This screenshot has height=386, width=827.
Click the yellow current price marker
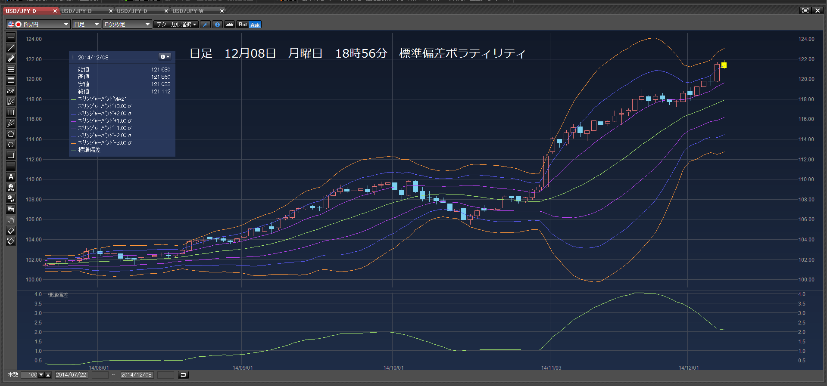[x=724, y=65]
